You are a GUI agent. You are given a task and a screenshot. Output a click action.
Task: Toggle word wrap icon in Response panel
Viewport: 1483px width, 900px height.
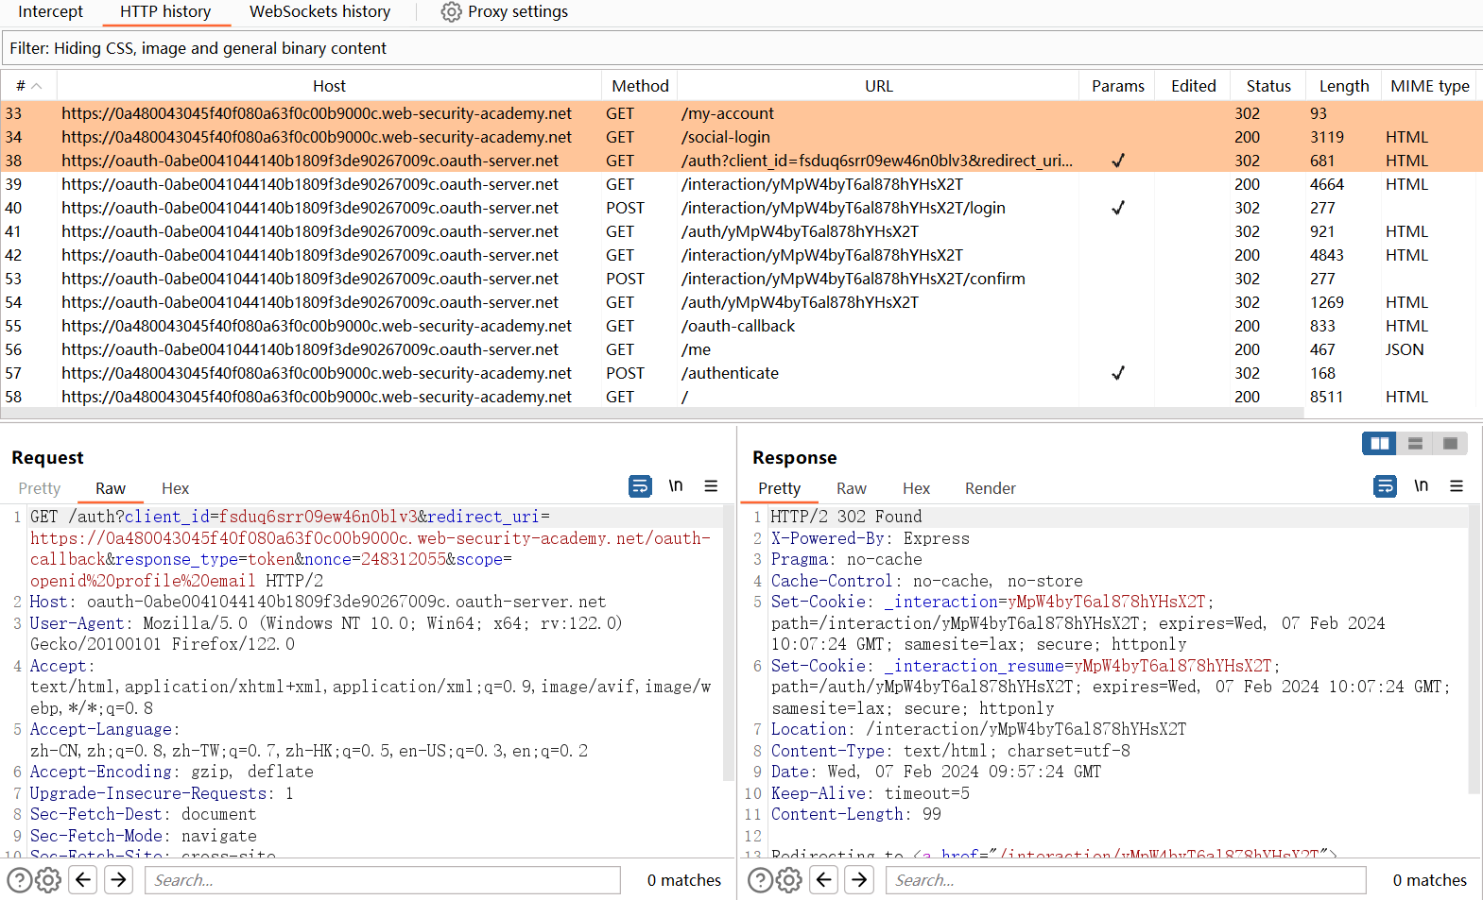[x=1385, y=486]
